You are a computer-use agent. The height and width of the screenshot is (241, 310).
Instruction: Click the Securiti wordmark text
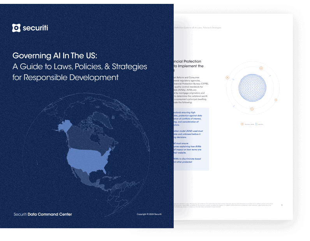35,28
